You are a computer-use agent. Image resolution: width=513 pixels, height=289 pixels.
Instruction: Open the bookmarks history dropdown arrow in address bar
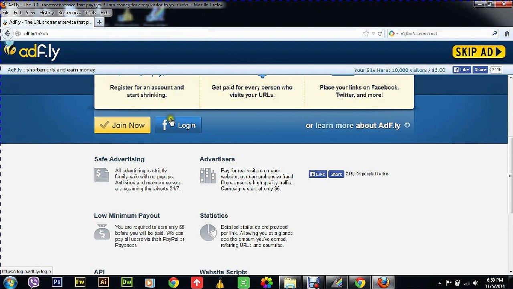[x=373, y=34]
